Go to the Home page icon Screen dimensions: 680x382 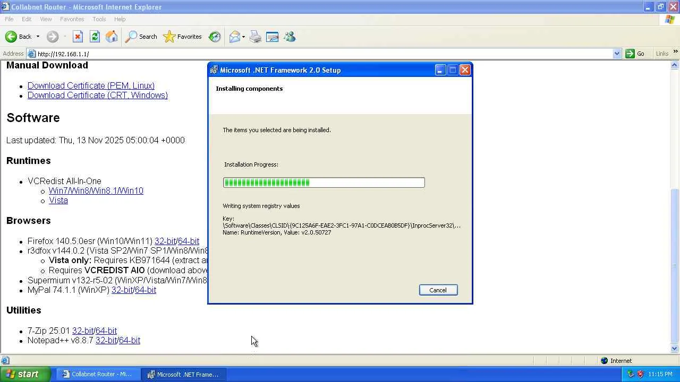(x=112, y=37)
